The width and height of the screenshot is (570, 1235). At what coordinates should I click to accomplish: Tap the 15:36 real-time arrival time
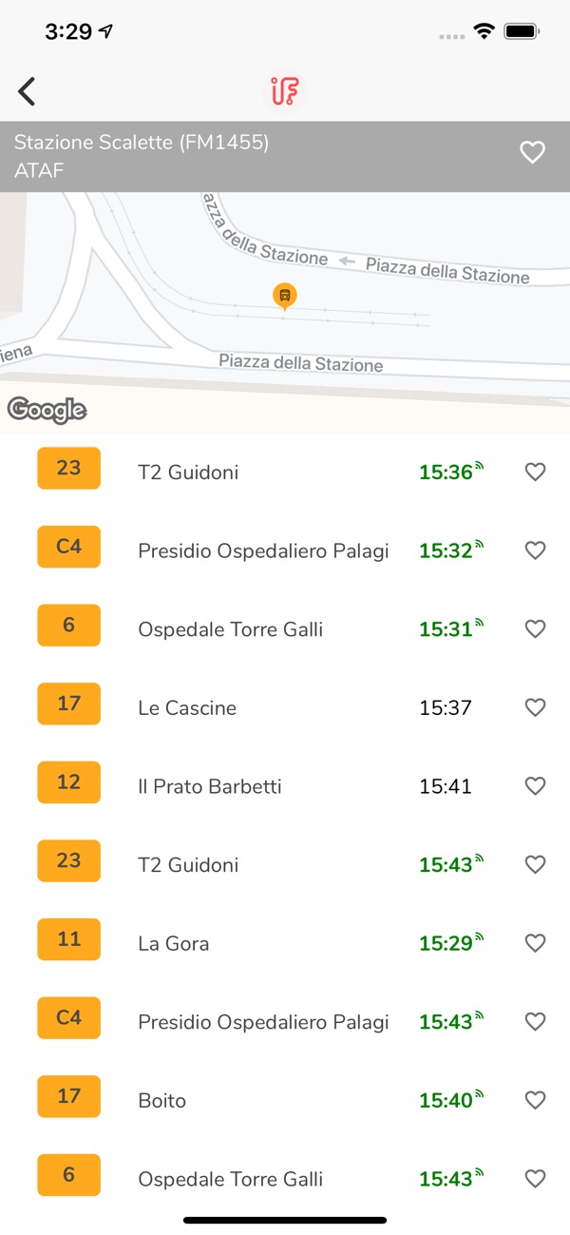pyautogui.click(x=446, y=473)
